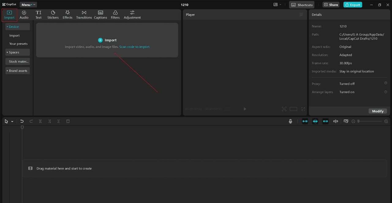Click the Modify button in Details panel

[x=378, y=111]
